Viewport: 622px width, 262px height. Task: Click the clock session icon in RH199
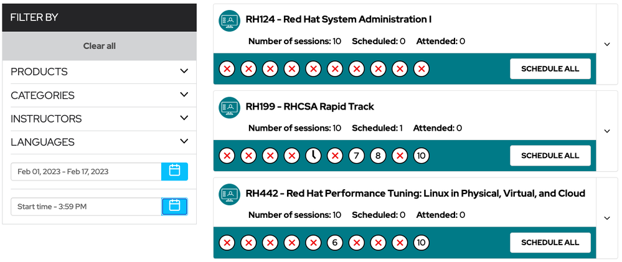313,156
